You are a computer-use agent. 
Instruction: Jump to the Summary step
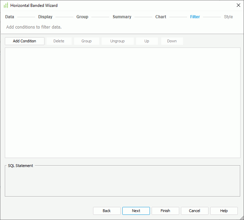[122, 17]
